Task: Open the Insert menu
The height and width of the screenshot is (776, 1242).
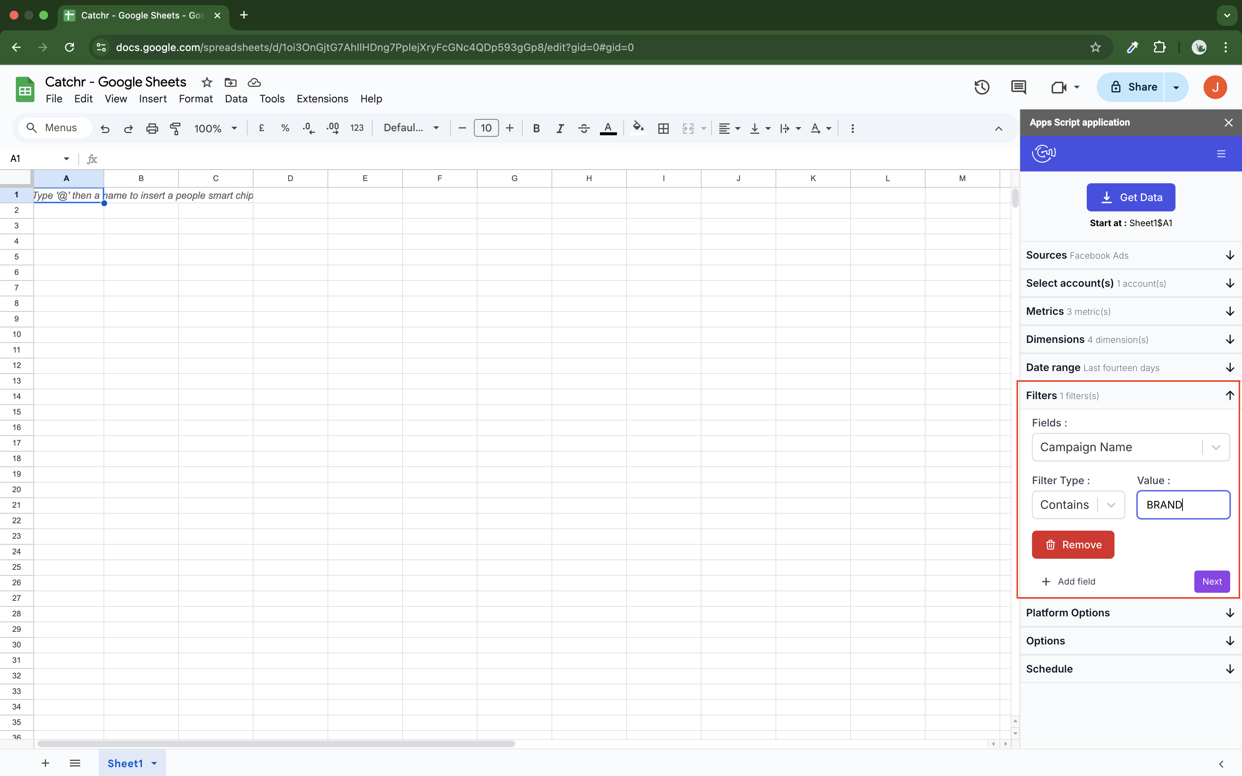Action: 152,99
